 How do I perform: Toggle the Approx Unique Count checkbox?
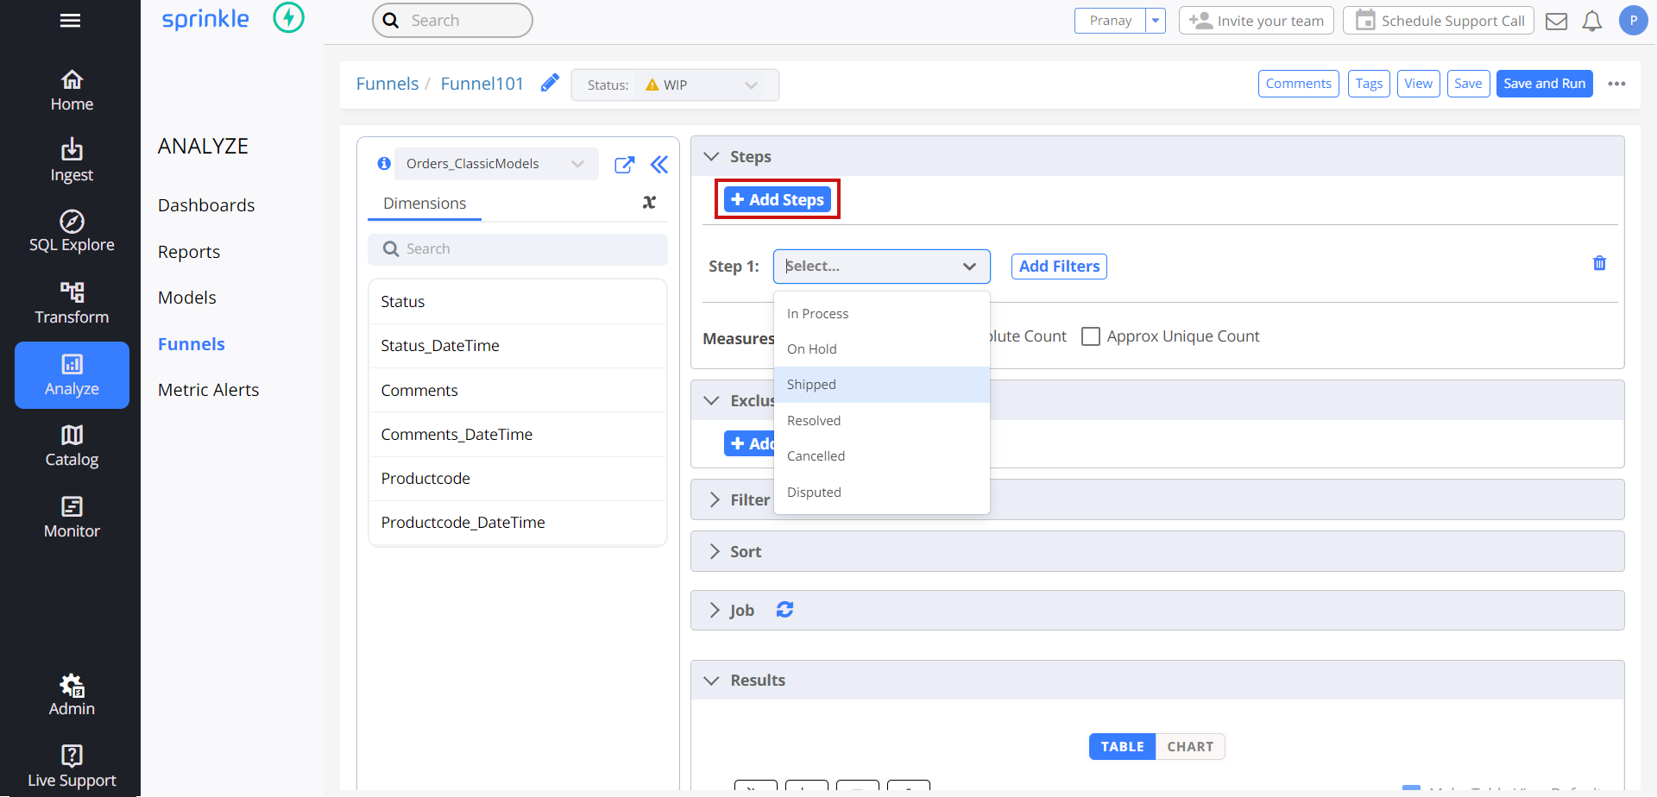(1091, 336)
